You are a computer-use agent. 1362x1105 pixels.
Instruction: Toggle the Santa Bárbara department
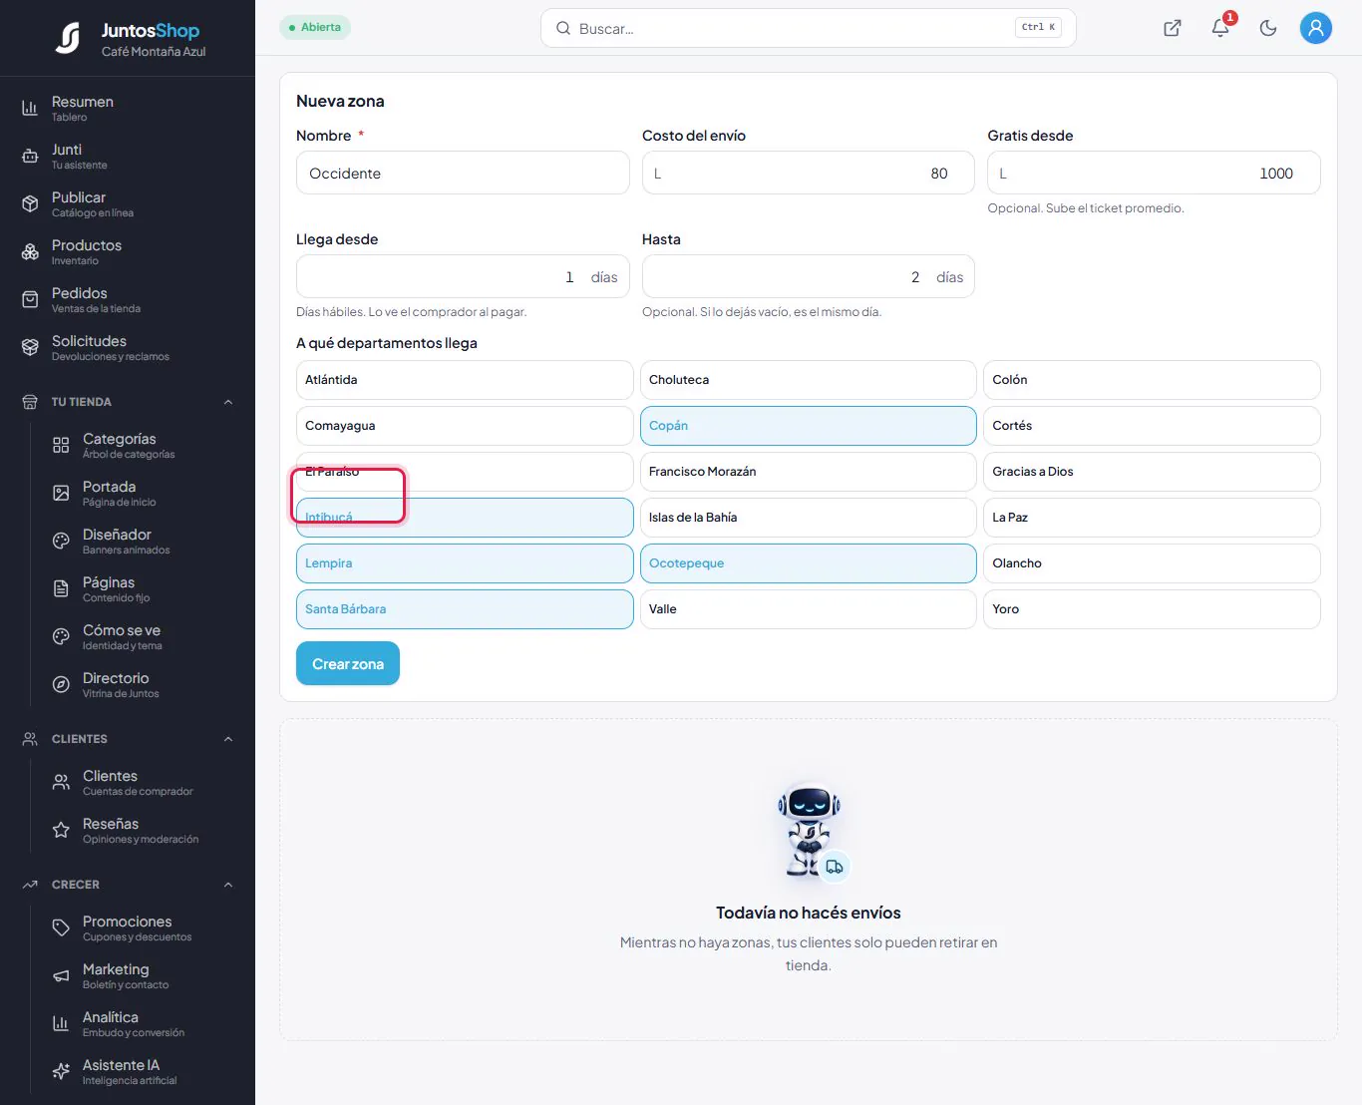point(465,609)
